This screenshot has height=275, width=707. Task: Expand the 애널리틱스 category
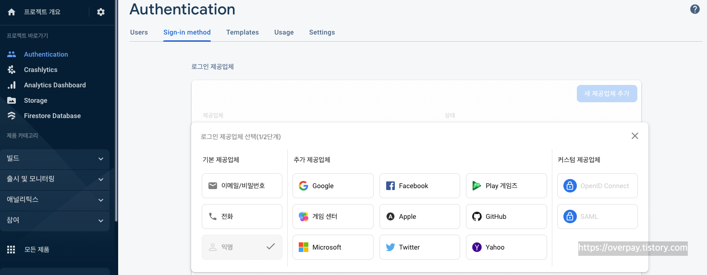point(55,200)
